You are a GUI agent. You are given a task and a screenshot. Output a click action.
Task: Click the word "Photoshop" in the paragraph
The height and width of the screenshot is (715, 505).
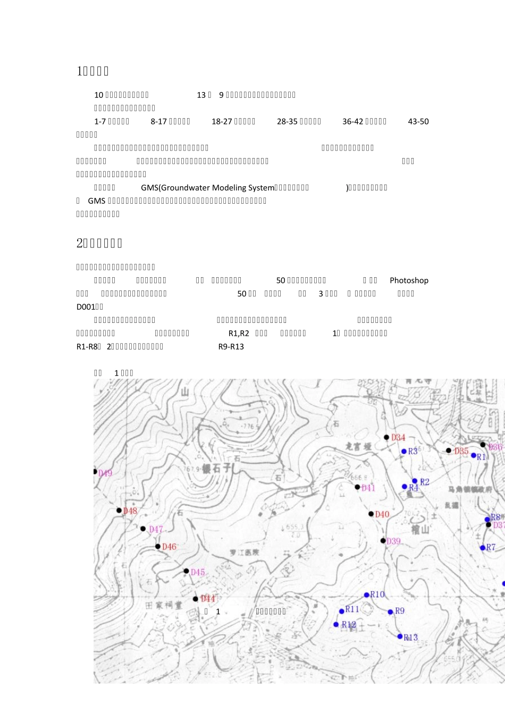(x=409, y=280)
